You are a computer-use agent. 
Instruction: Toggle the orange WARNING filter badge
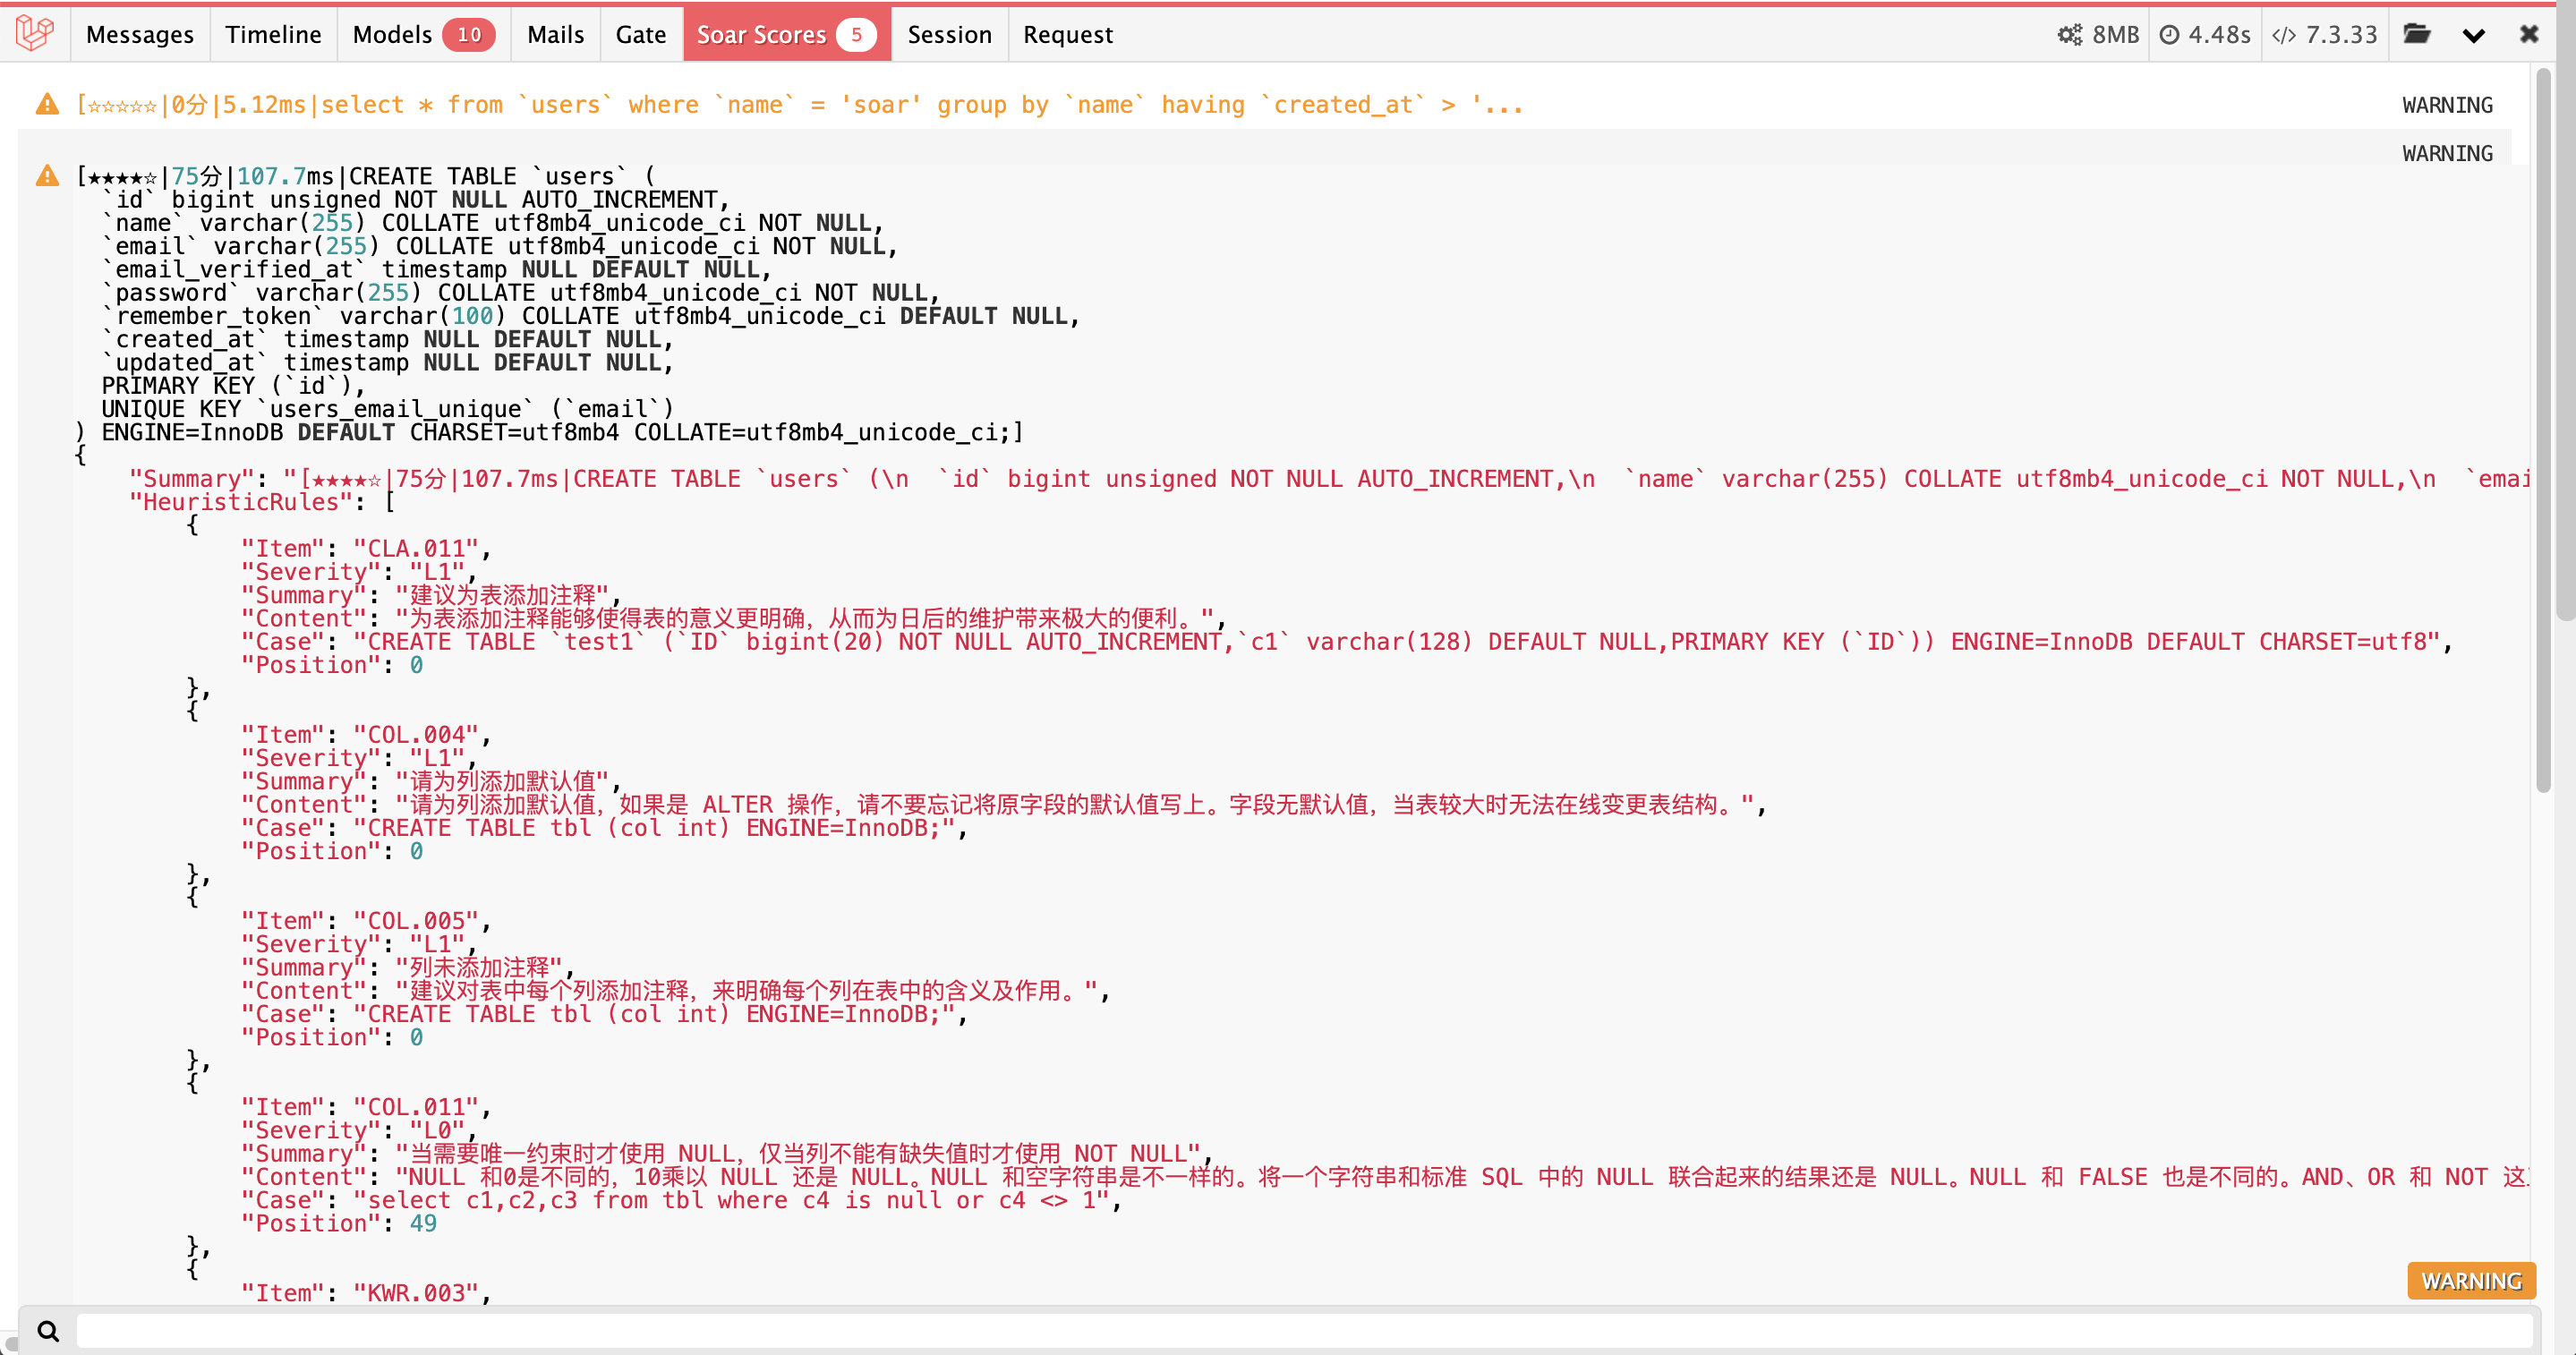pyautogui.click(x=2470, y=1280)
